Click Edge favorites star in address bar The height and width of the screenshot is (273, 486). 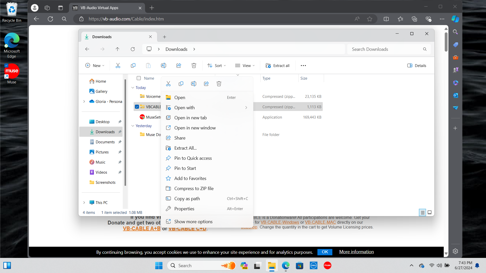[x=370, y=19]
